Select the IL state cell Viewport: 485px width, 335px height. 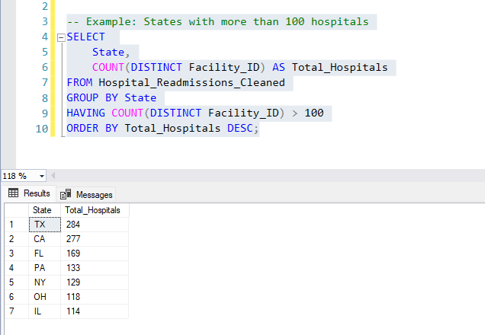tap(45, 311)
